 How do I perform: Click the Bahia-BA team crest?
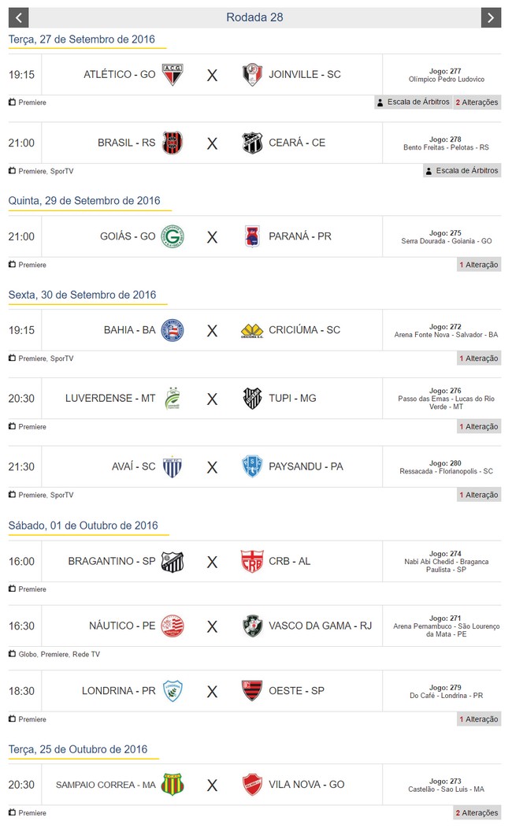coord(172,330)
